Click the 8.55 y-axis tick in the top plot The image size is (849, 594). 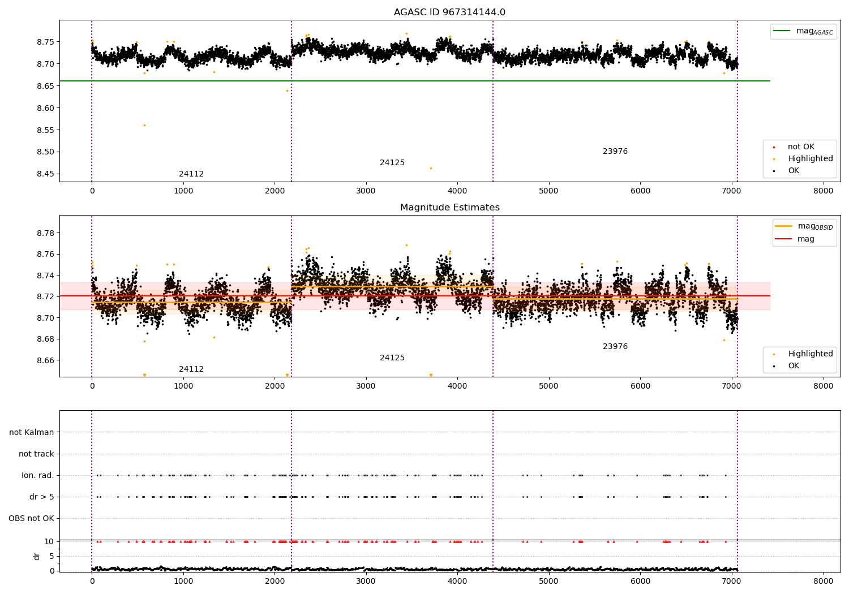pos(45,130)
